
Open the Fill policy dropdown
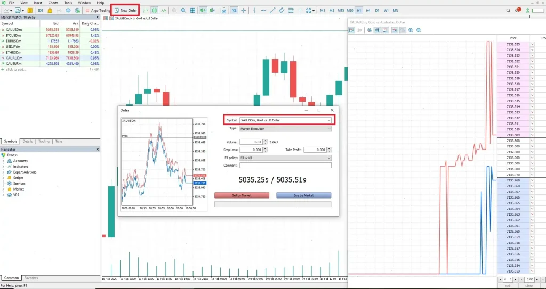[x=285, y=158]
